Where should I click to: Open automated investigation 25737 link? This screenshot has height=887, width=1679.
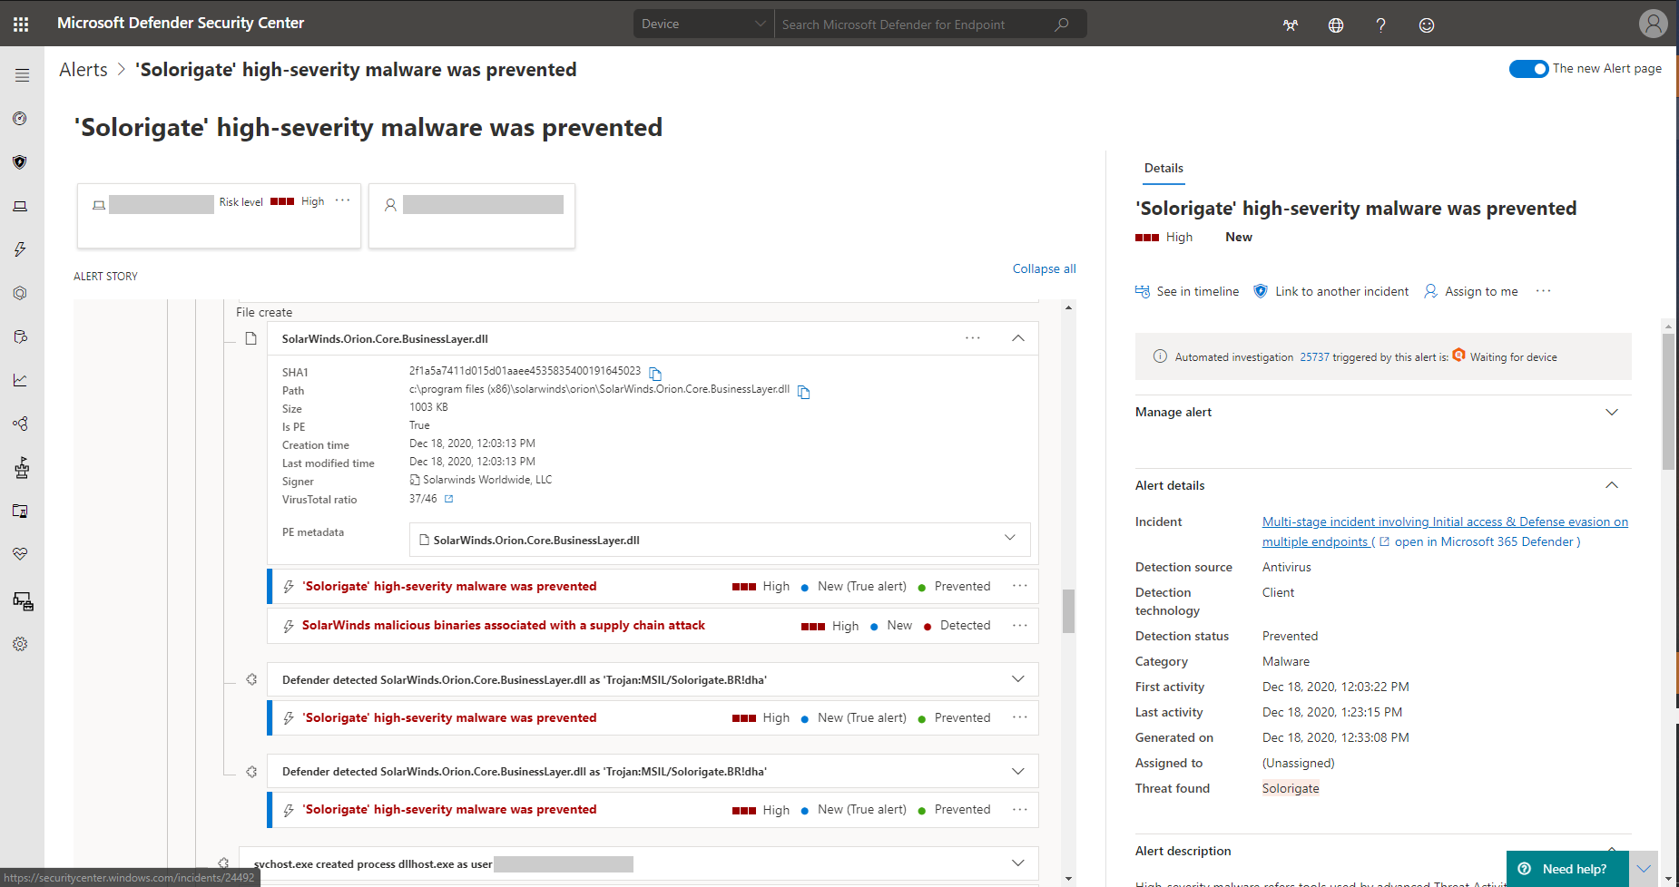point(1314,356)
